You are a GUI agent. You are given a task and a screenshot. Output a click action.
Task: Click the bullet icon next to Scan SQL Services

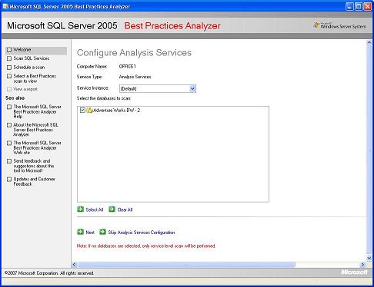9,58
